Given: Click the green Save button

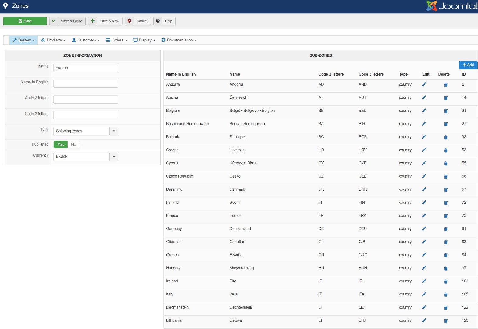Looking at the screenshot, I should [25, 21].
